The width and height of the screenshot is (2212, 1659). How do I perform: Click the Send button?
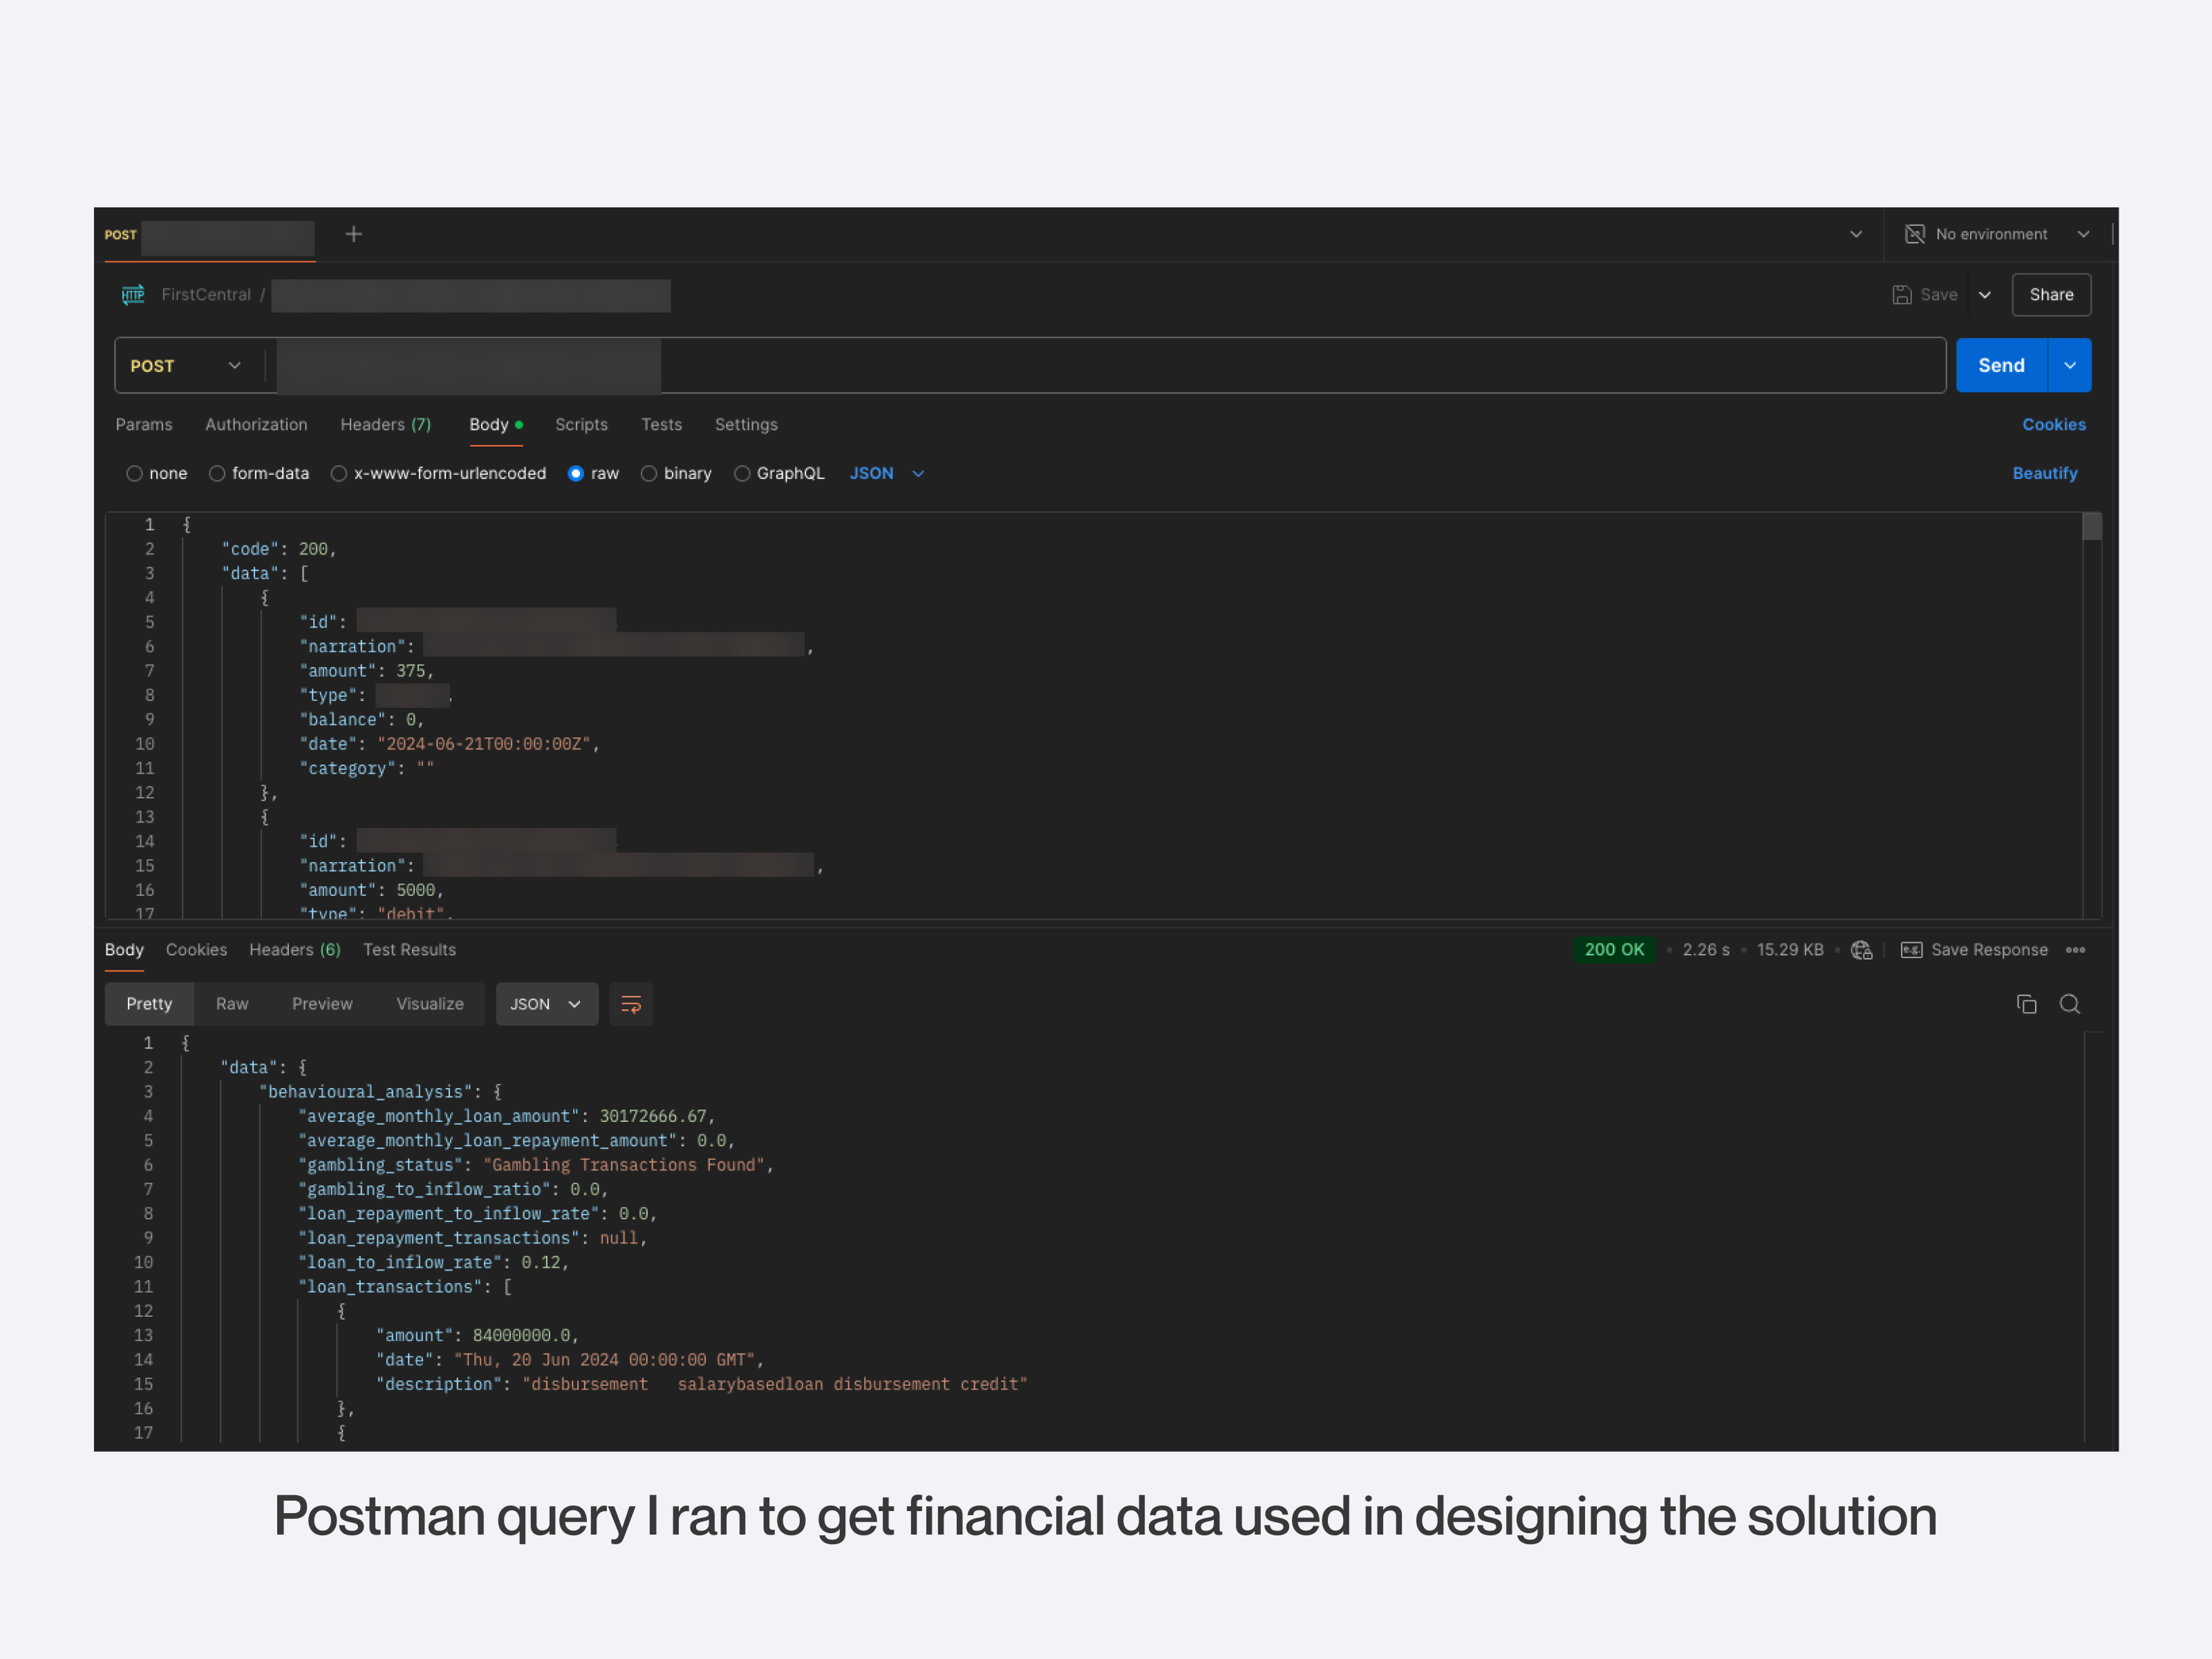pos(2001,366)
